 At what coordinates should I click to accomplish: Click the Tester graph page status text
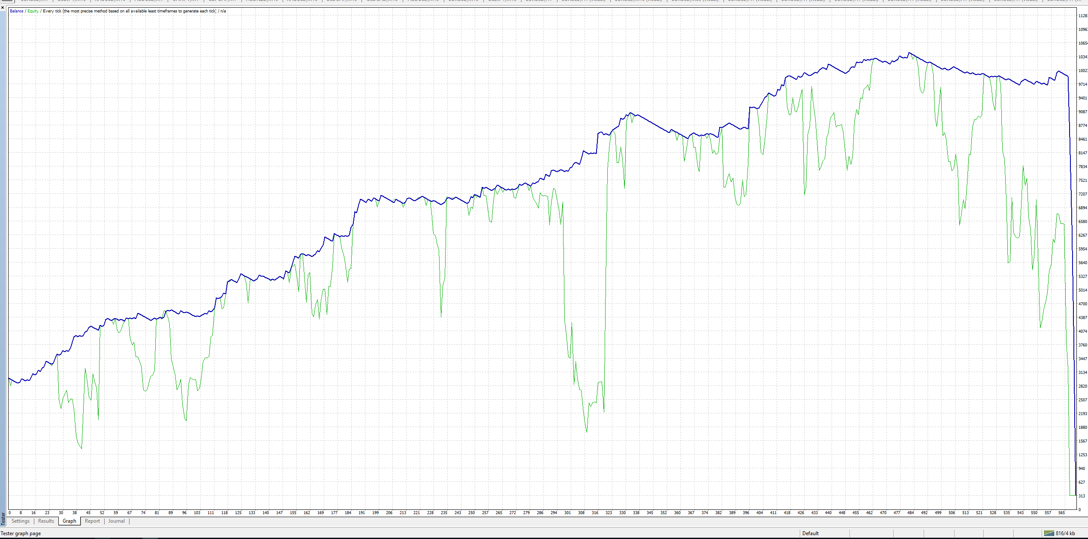pyautogui.click(x=21, y=533)
